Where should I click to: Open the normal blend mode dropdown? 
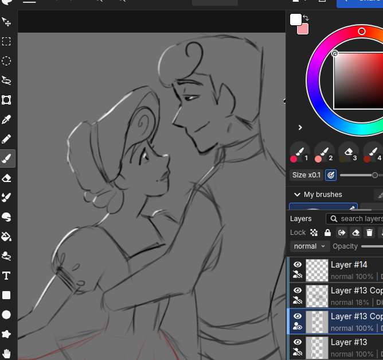(x=310, y=246)
